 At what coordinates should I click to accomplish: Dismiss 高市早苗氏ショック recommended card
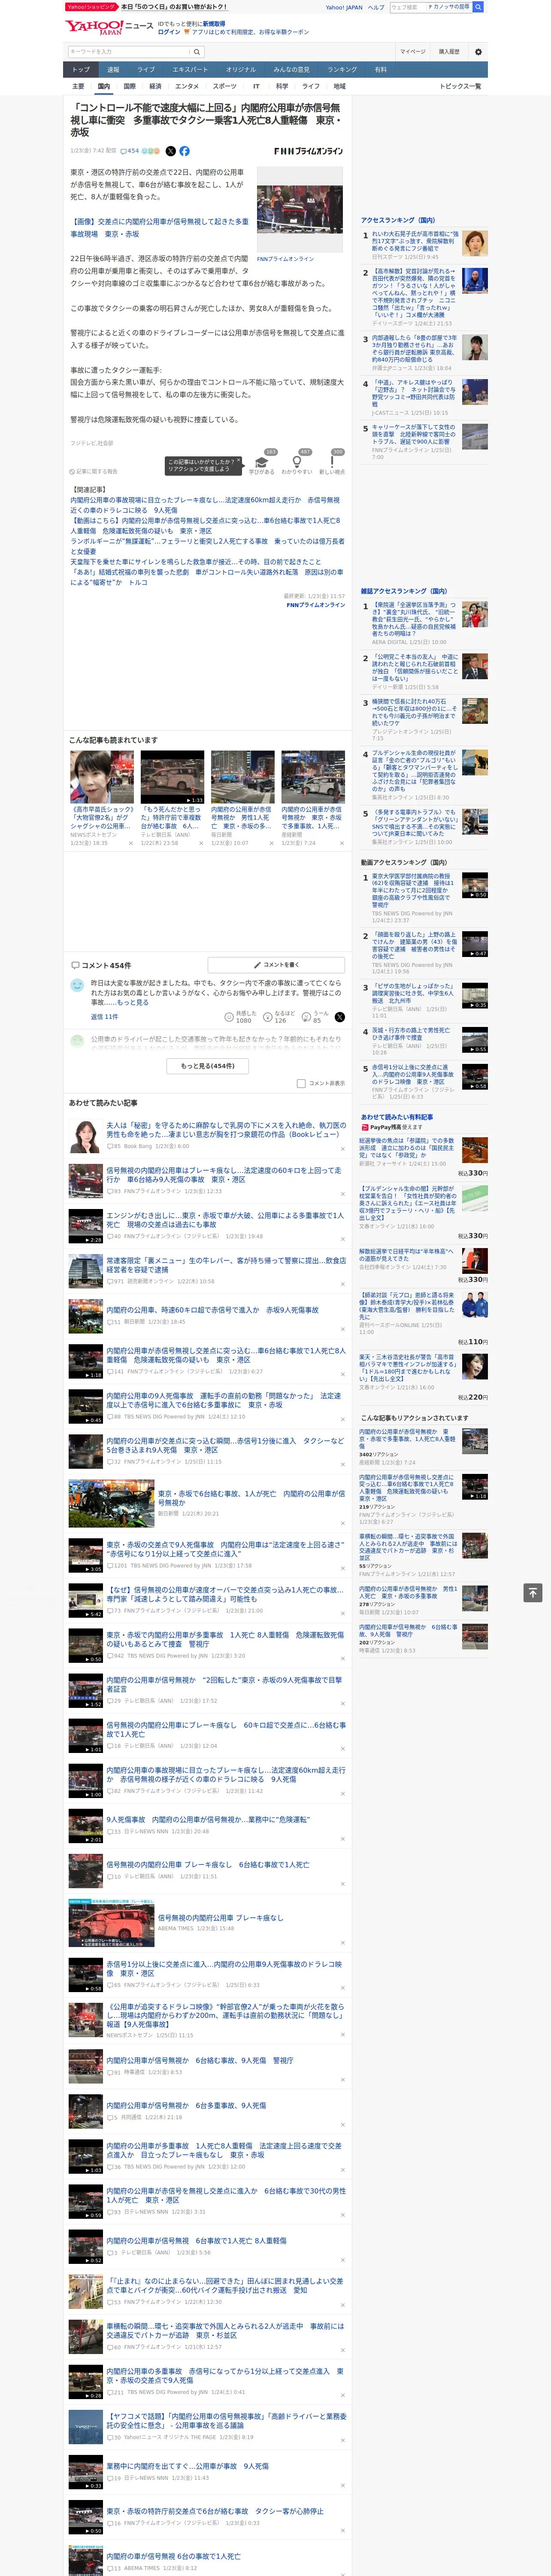pos(130,843)
